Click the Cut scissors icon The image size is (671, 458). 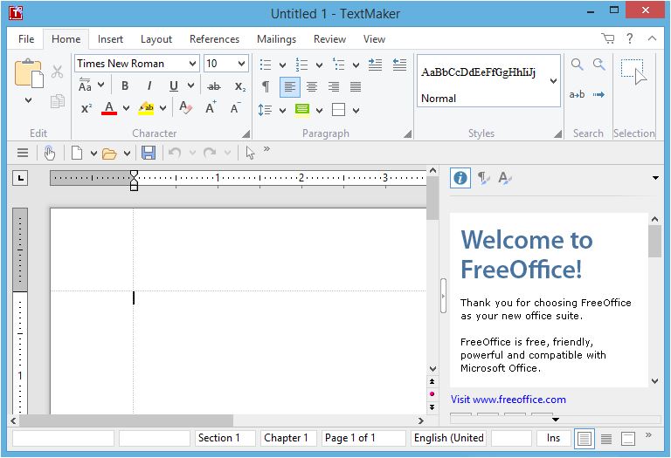point(57,72)
